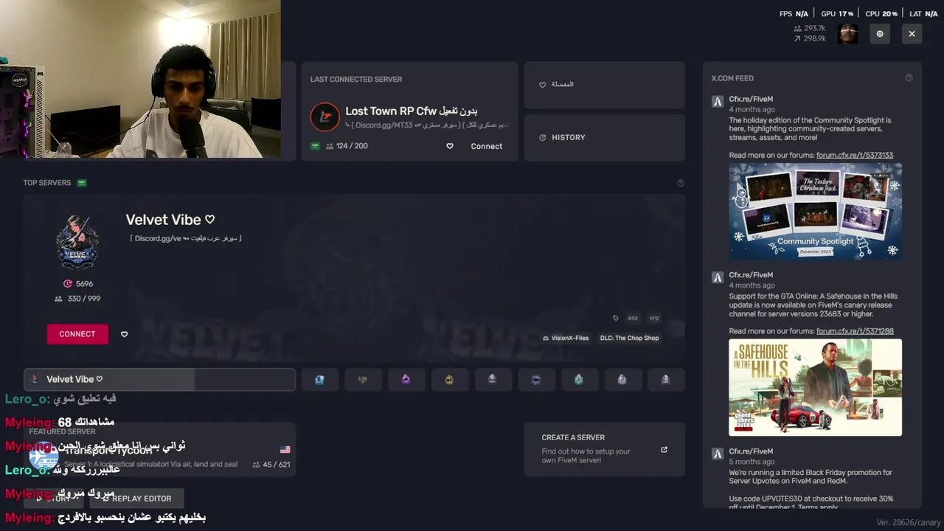Click the flag next to TOP SERVERS
This screenshot has height=531, width=944.
(x=82, y=183)
